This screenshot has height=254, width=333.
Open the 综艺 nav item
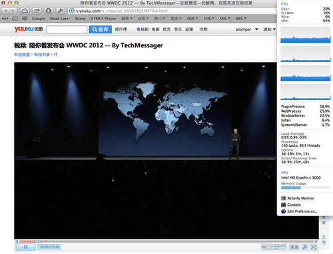[166, 29]
